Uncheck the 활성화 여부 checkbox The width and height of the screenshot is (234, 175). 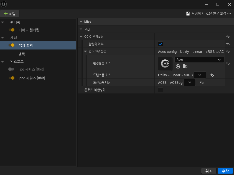point(161,44)
